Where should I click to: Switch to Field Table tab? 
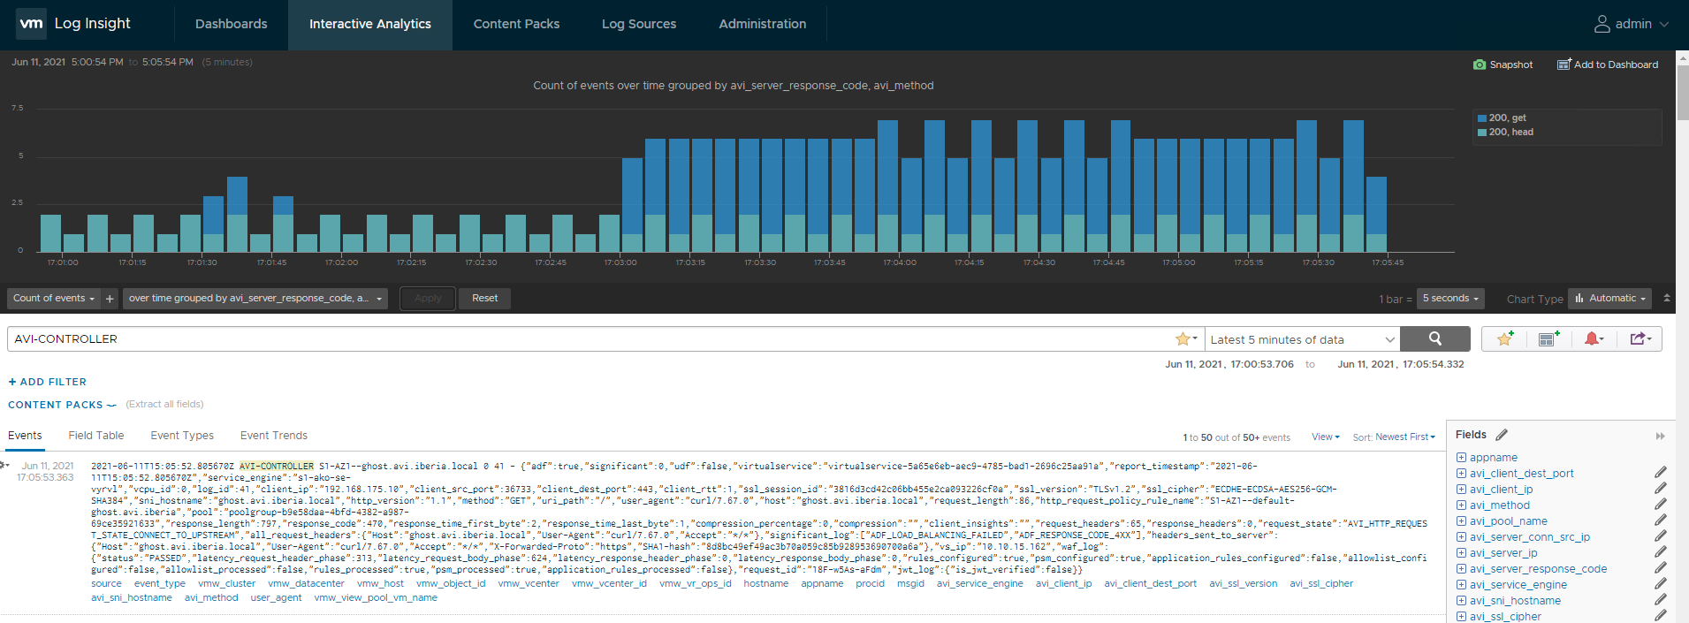click(x=96, y=436)
